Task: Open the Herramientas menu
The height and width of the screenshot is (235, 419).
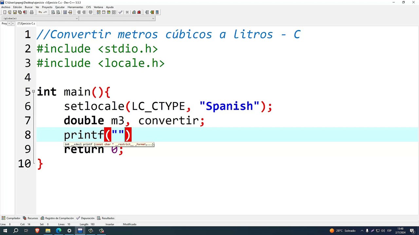Action: [75, 7]
